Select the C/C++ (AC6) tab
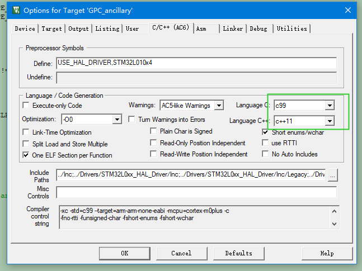Screen dimensions: 362x271 coord(171,28)
